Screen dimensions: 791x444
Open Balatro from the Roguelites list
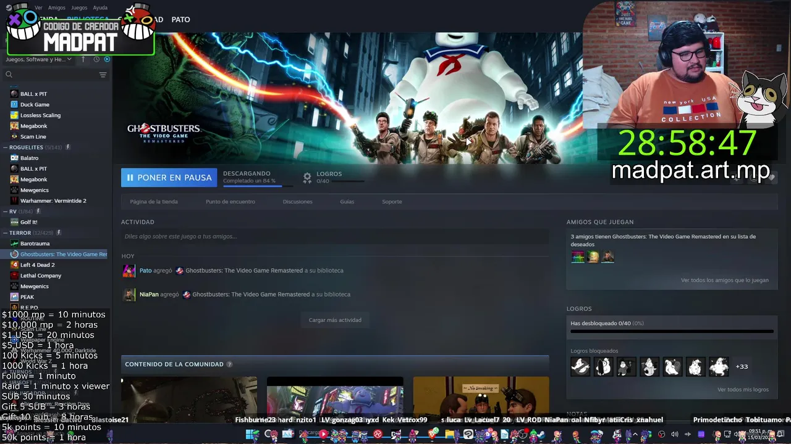pos(29,158)
